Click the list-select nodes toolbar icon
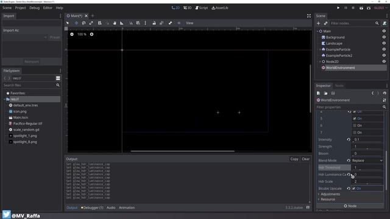The image size is (390, 219). 100,23
